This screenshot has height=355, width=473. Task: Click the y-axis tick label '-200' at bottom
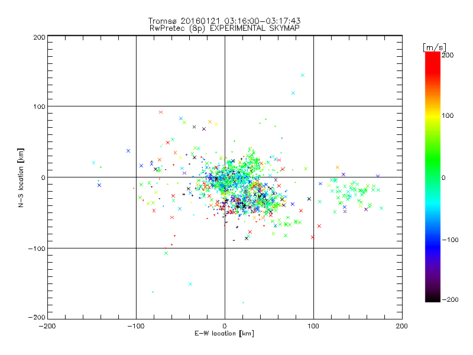[x=37, y=317]
